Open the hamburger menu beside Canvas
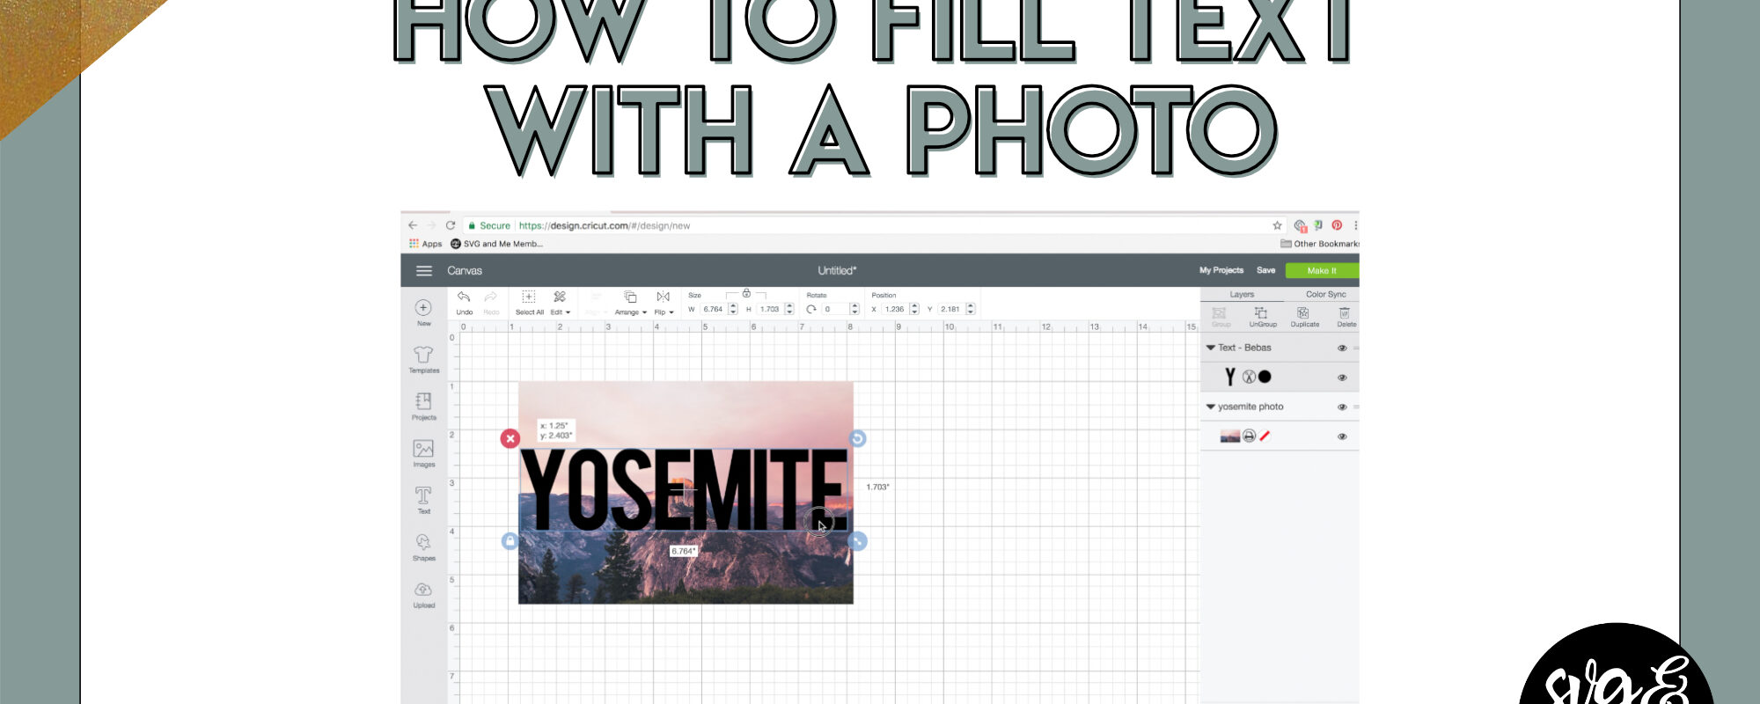The width and height of the screenshot is (1760, 704). 424,271
